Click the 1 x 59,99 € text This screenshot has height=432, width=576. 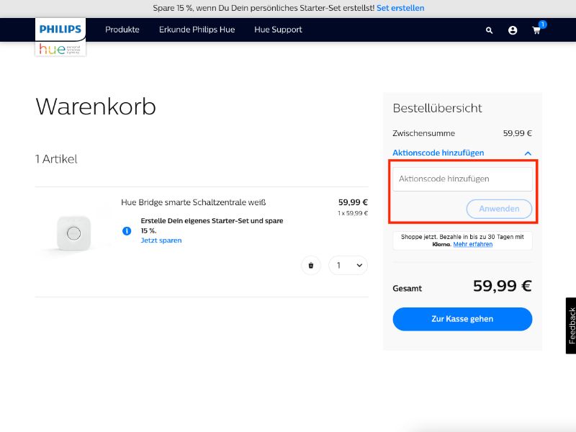(353, 213)
